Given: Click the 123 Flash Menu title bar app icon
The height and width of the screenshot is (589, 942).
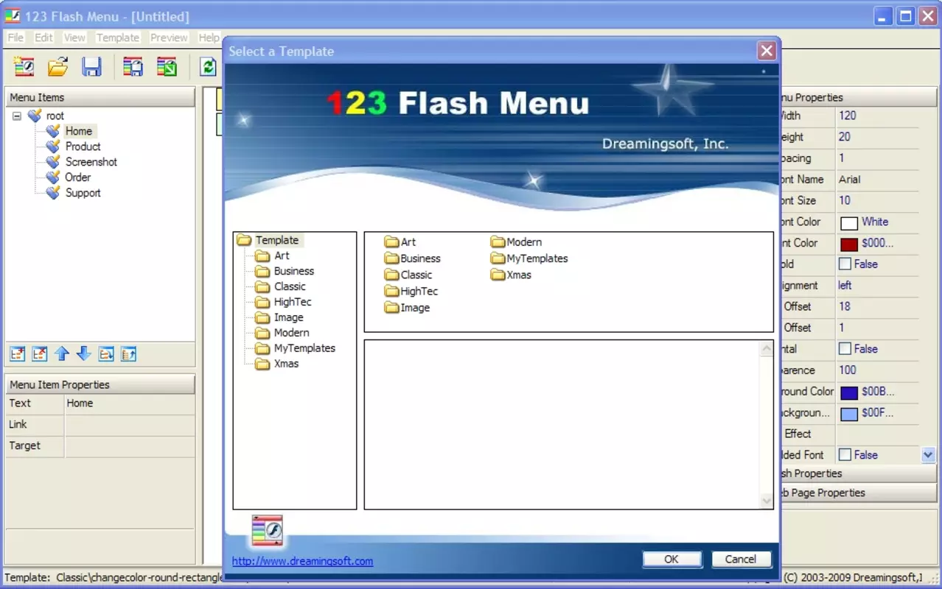Looking at the screenshot, I should tap(12, 15).
